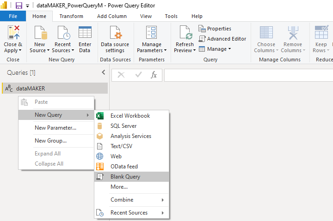Viewport: 333px width, 221px height.
Task: Switch to the Transform tab
Action: pyautogui.click(x=71, y=16)
